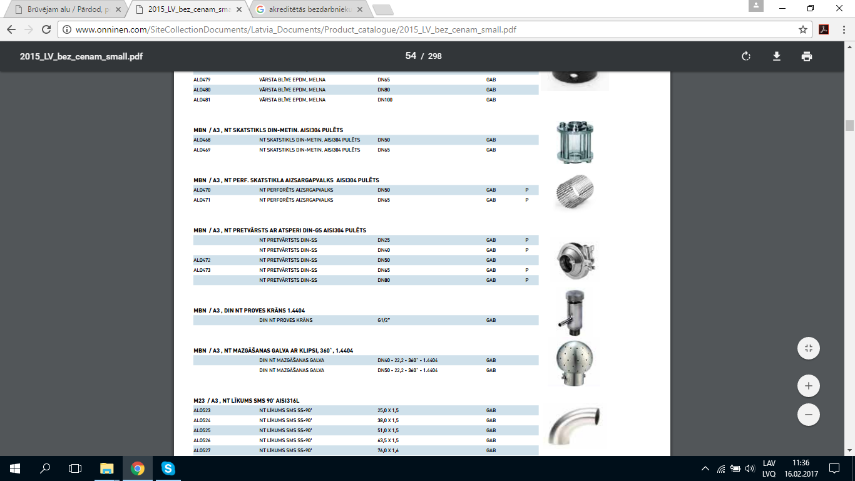
Task: Open the Chrome menu
Action: click(x=843, y=29)
